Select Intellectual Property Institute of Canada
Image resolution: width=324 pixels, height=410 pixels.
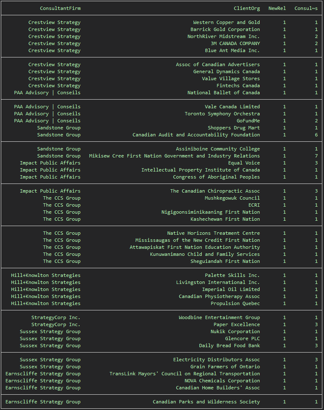tap(200, 170)
